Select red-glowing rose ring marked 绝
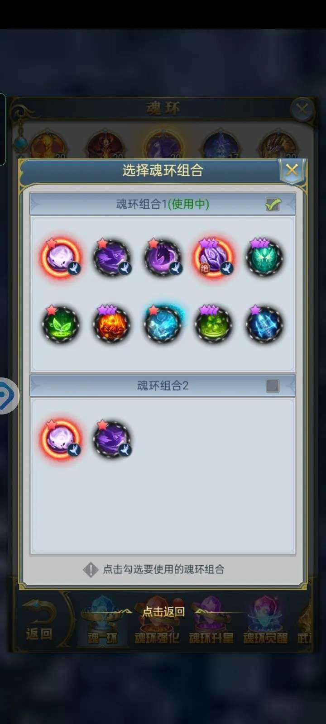This screenshot has width=326, height=724. point(213,257)
